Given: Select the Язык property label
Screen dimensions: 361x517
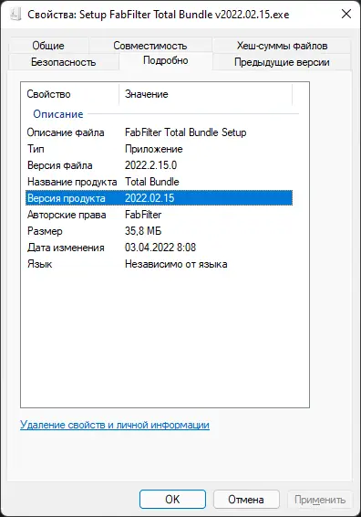Looking at the screenshot, I should 39,264.
